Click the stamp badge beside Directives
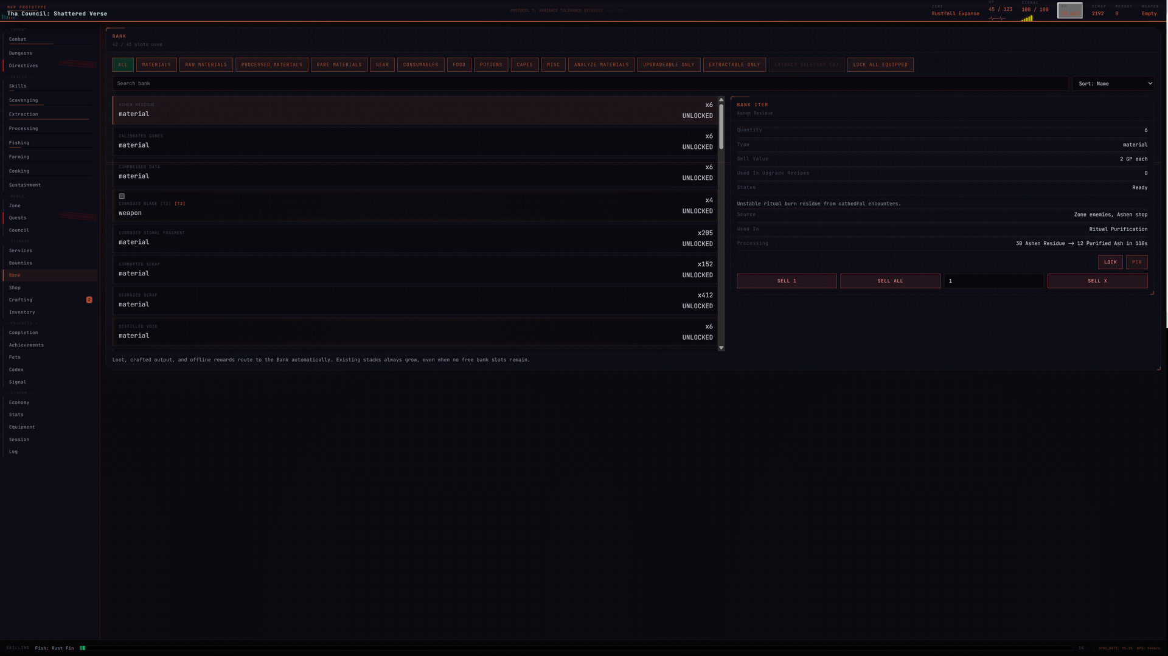Screen dimensions: 1168x656 click(77, 64)
